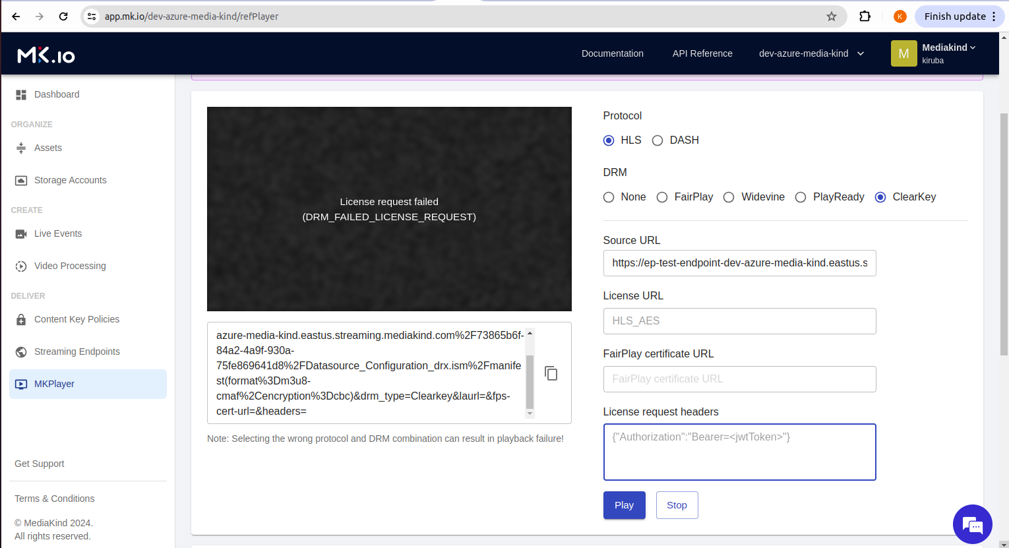Choose FairPlay DRM option
The width and height of the screenshot is (1009, 548).
point(662,197)
